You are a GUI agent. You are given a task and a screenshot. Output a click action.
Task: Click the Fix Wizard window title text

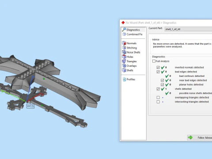[x=151, y=23]
